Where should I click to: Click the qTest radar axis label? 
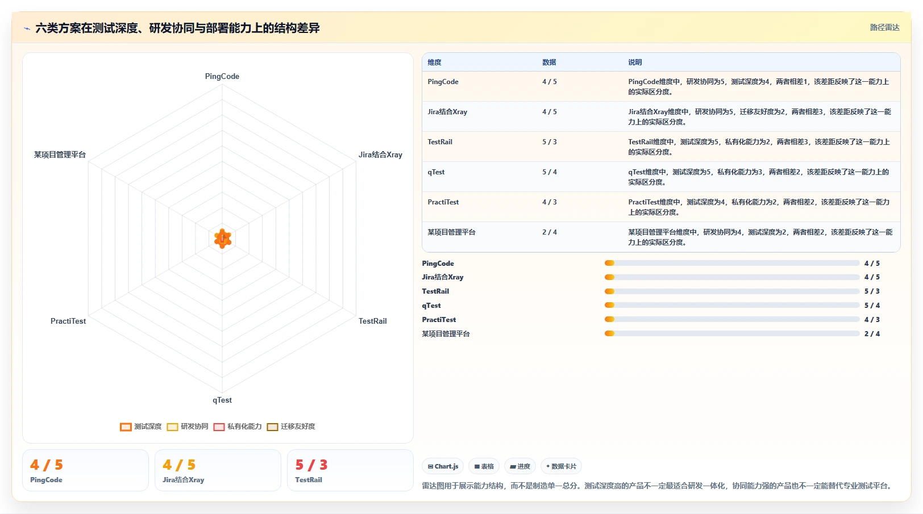[222, 400]
